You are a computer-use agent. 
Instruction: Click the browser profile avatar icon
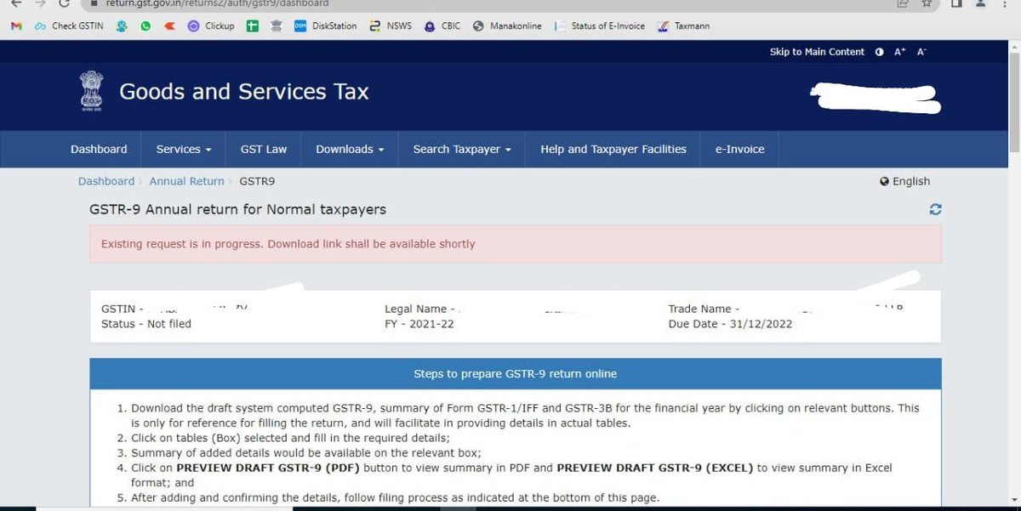(x=980, y=3)
